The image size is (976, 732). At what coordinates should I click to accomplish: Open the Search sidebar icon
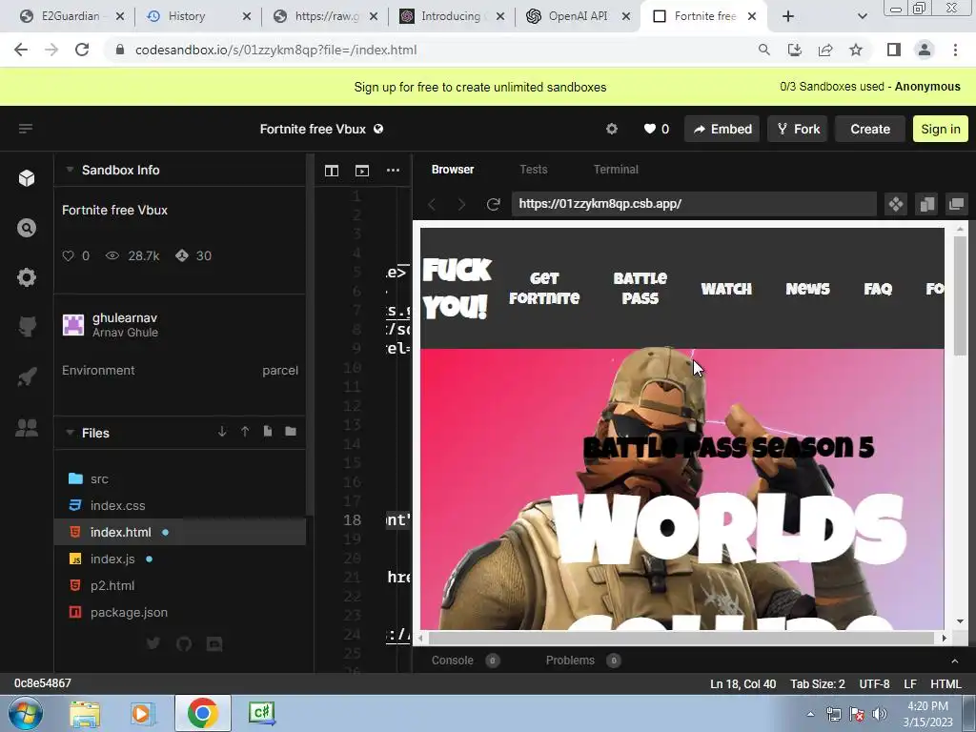click(x=26, y=228)
